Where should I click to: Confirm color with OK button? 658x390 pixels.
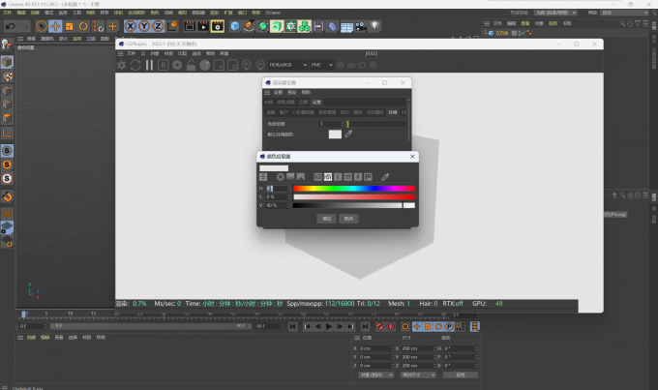tap(326, 219)
